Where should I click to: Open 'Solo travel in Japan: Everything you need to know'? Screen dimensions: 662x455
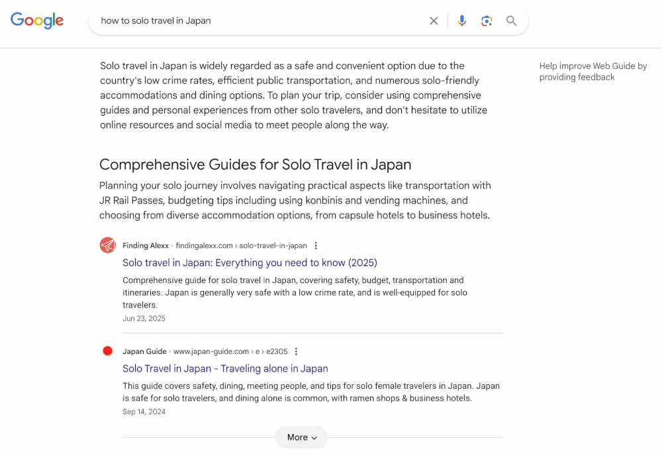click(x=250, y=263)
